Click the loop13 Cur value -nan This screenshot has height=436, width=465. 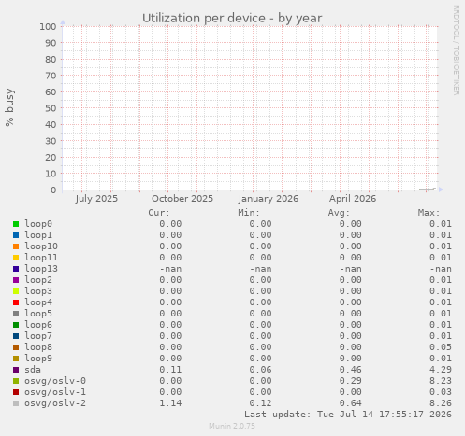pos(170,269)
